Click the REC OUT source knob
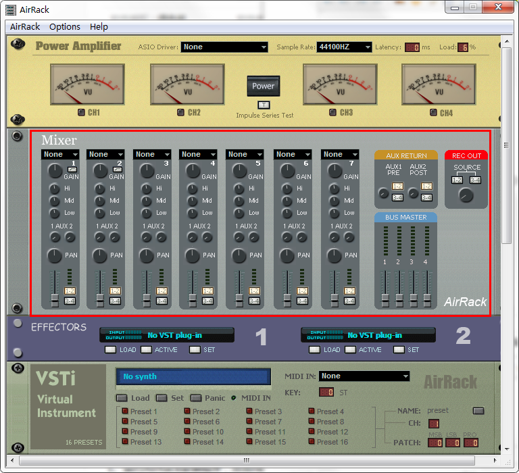This screenshot has height=473, width=519. (466, 195)
